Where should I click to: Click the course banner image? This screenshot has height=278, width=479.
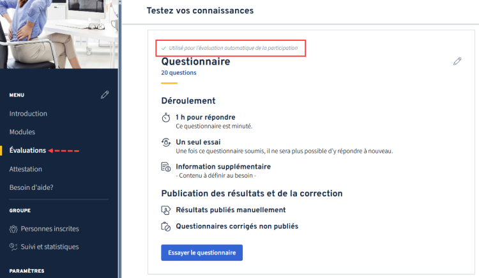click(59, 33)
